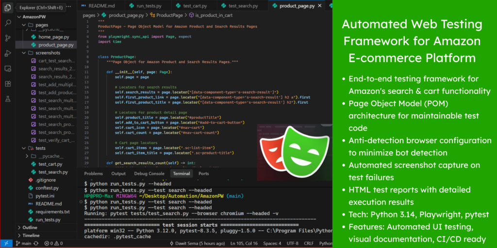
Task: Select the Terminal panel tab
Action: [182, 173]
